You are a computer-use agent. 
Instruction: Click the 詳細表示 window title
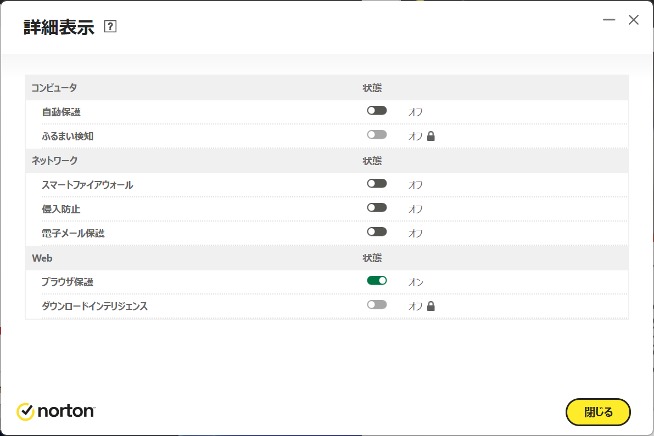click(59, 27)
